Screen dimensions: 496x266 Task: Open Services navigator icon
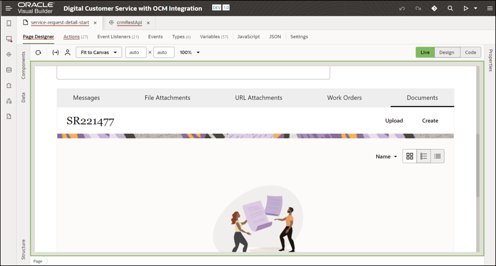(9, 54)
